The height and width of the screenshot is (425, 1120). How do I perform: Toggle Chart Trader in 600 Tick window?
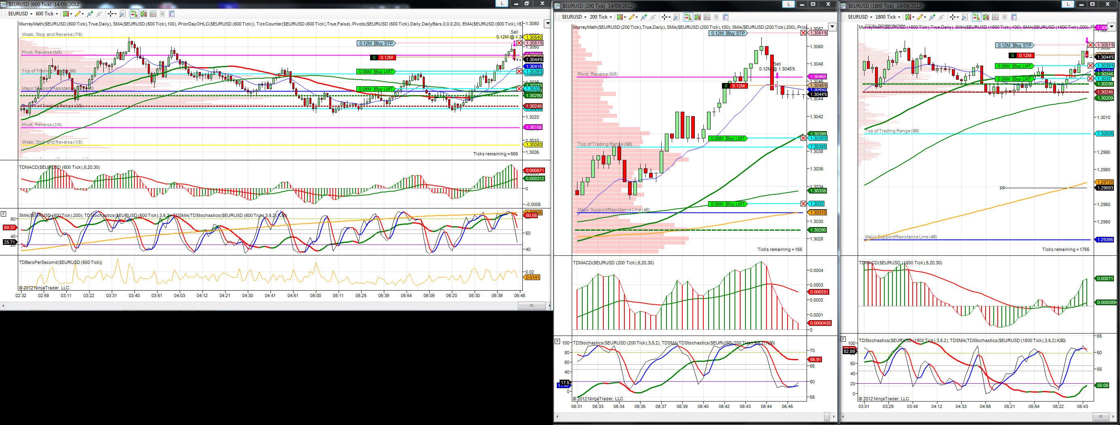pyautogui.click(x=135, y=14)
